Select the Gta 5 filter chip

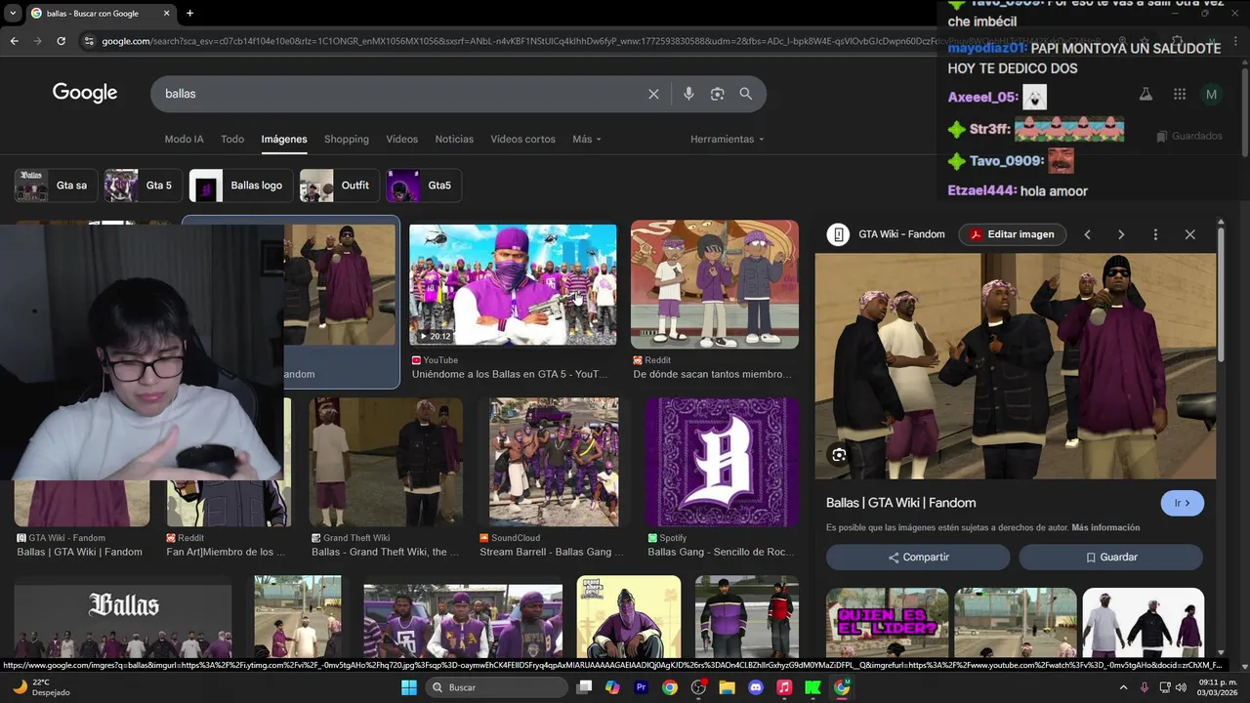[x=144, y=186]
